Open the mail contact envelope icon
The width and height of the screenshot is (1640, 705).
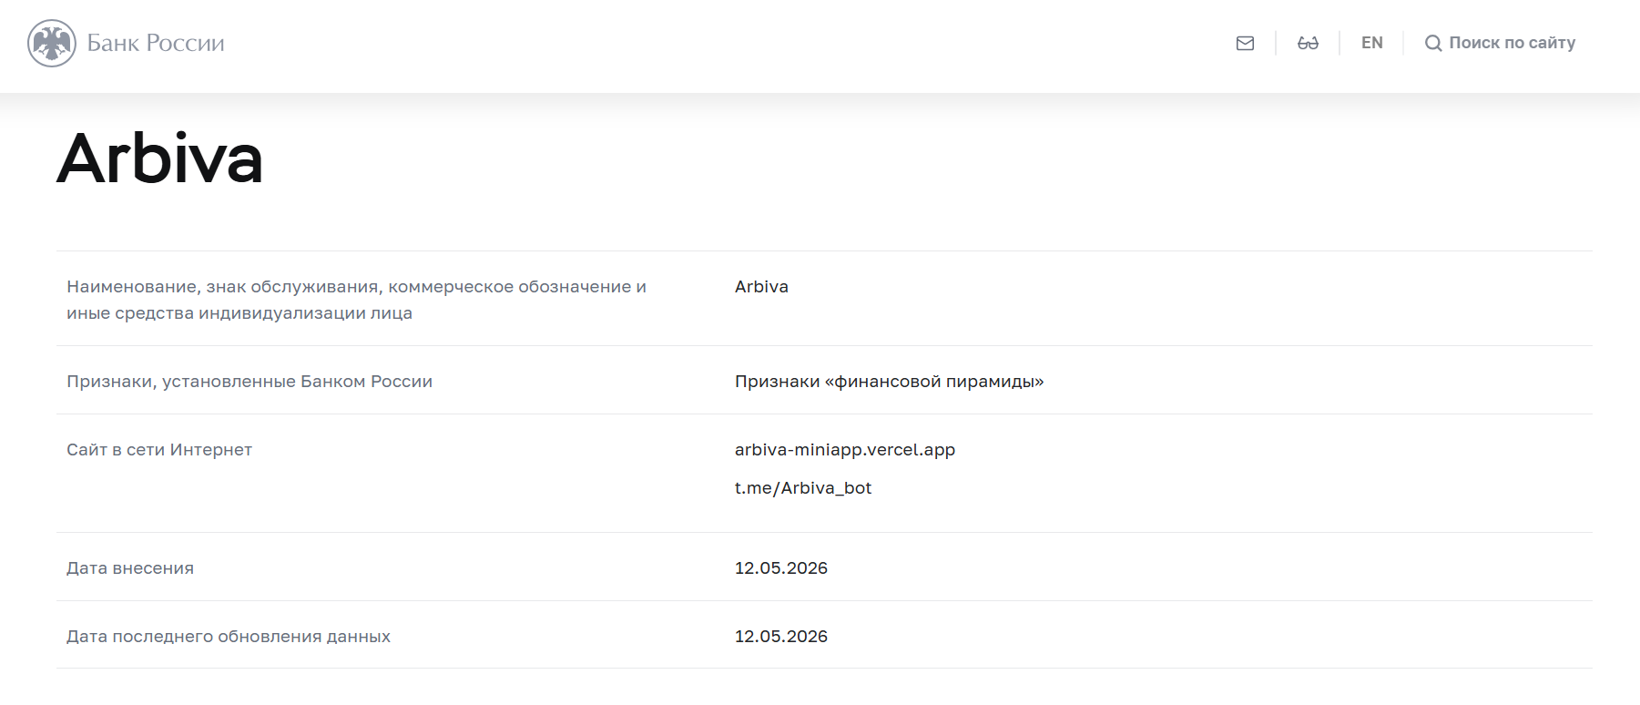pyautogui.click(x=1245, y=43)
